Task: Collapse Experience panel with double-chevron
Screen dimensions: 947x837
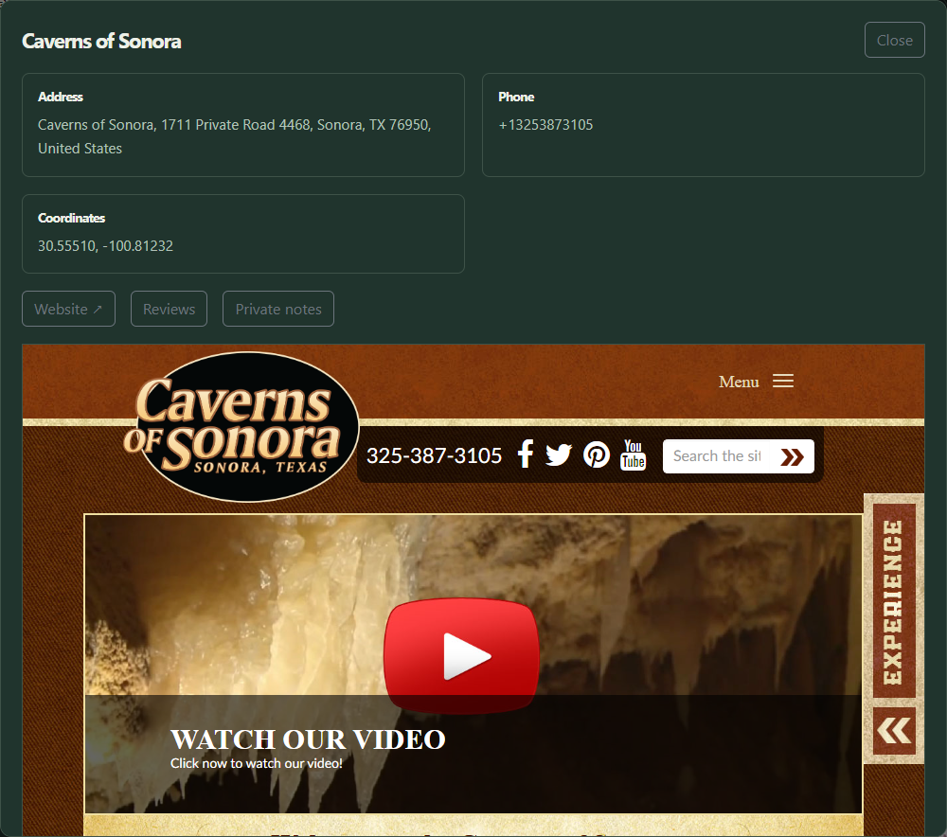Action: 894,731
